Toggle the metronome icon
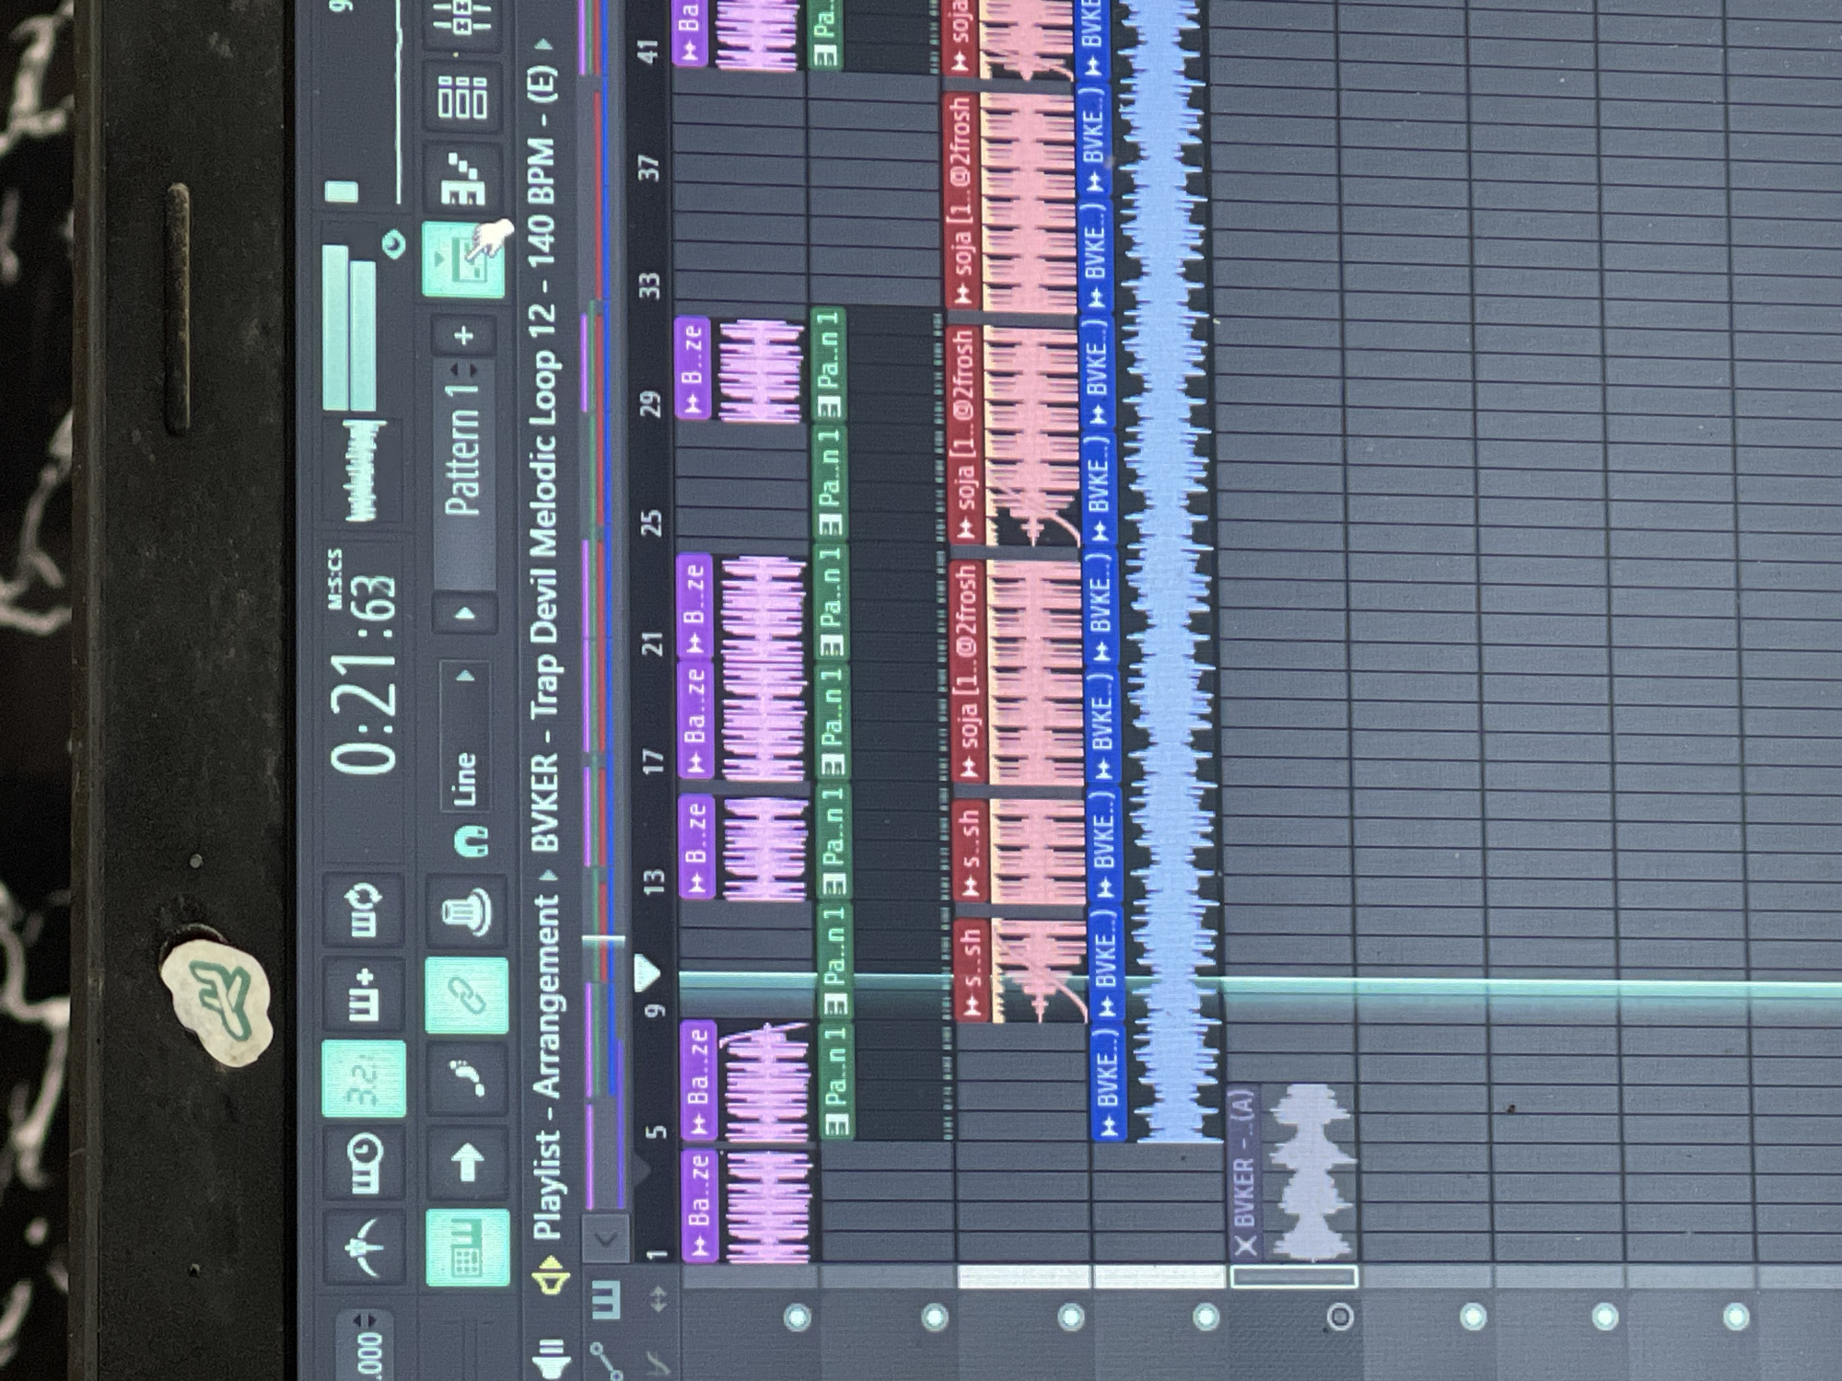 365,1248
